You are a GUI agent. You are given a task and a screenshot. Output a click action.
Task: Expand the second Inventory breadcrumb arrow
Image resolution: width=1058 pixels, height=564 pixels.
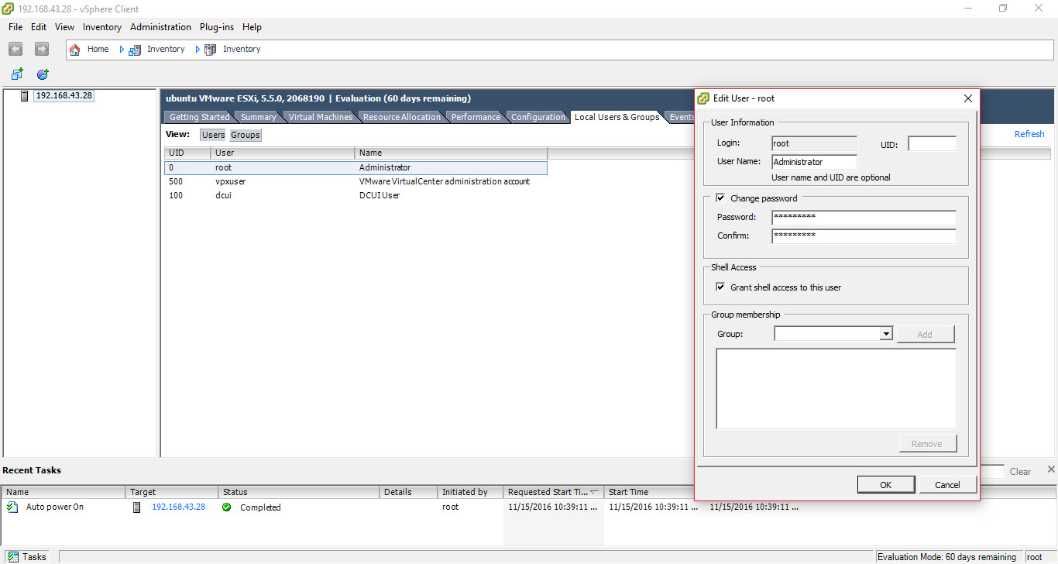pos(198,49)
